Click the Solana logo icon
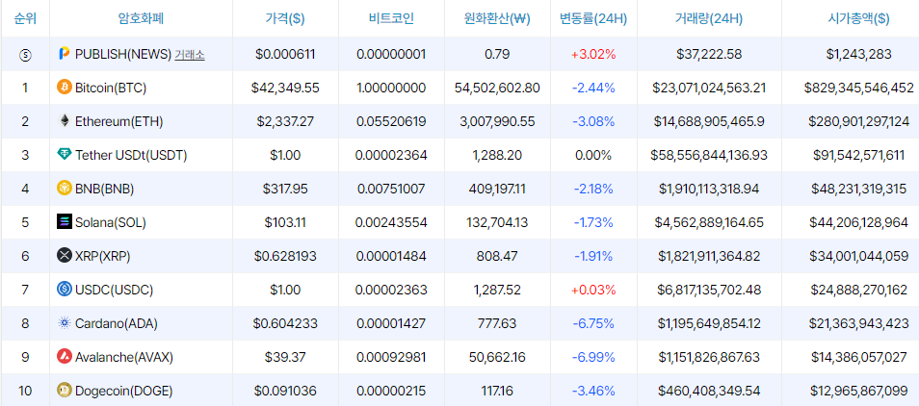The image size is (919, 406). (x=65, y=222)
